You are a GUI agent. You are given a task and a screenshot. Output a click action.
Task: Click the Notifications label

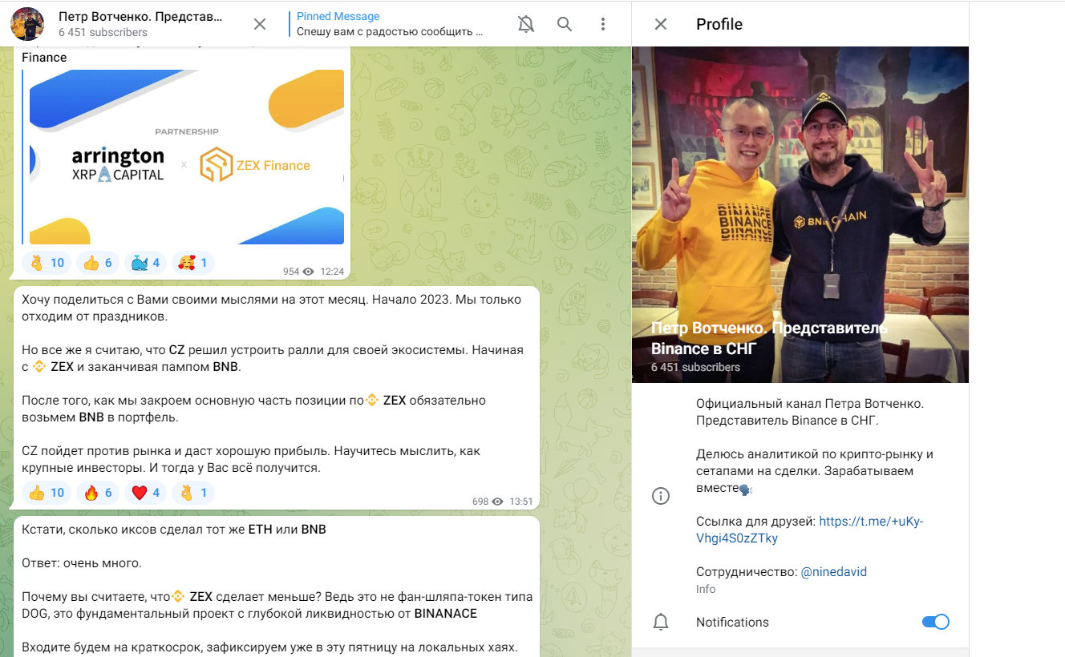(732, 622)
